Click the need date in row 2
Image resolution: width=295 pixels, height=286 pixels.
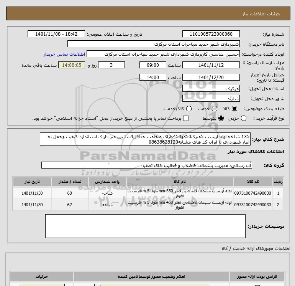(x=32, y=205)
